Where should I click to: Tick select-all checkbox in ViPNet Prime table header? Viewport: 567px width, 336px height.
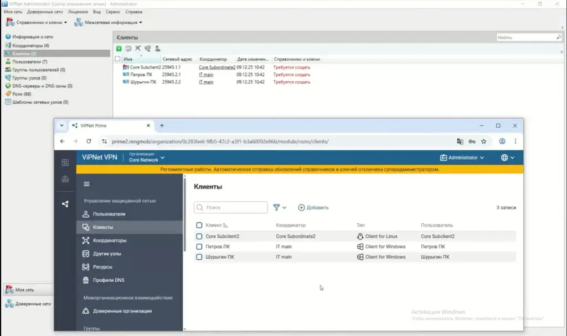point(199,225)
